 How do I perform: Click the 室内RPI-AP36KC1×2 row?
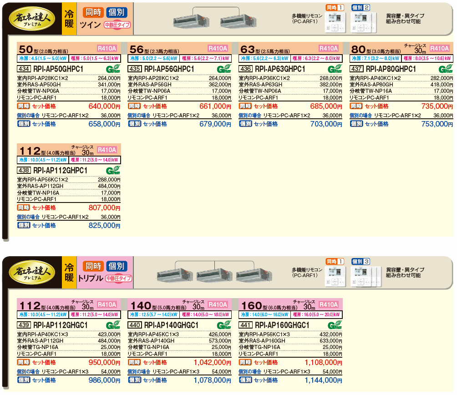tap(290, 78)
